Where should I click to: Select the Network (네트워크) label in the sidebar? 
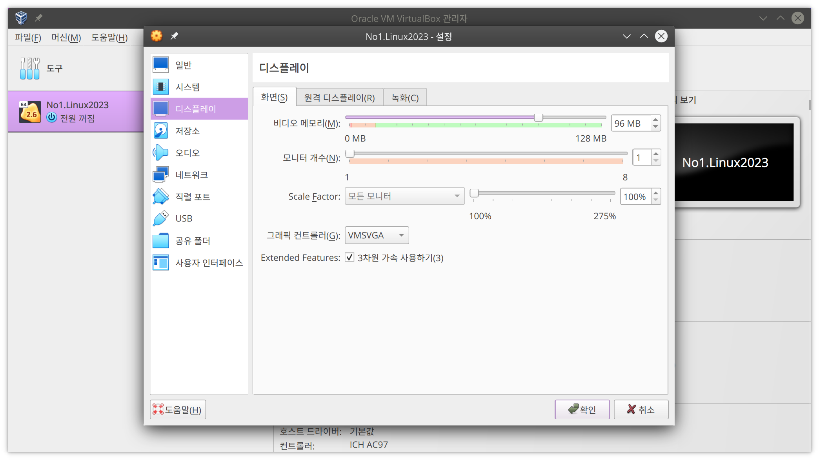pyautogui.click(x=192, y=175)
